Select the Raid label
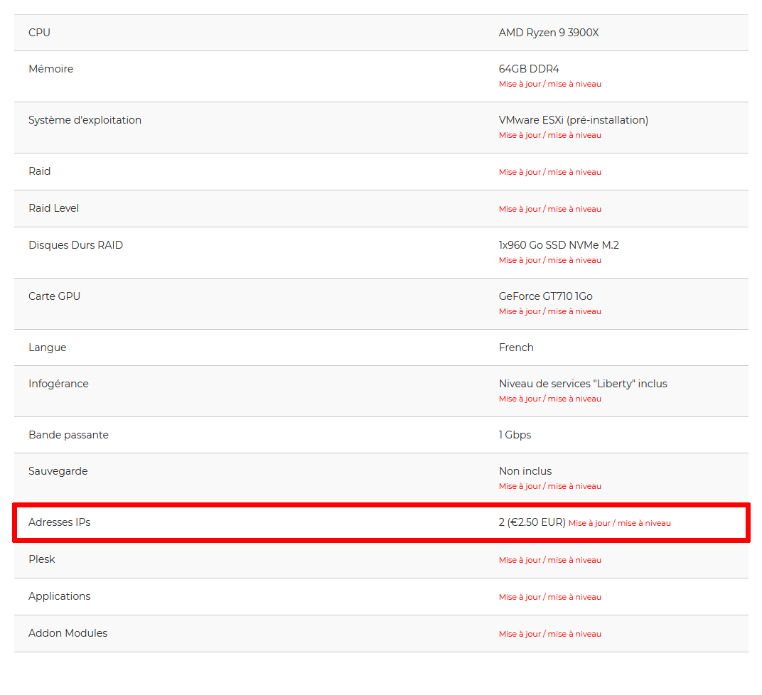 point(39,171)
